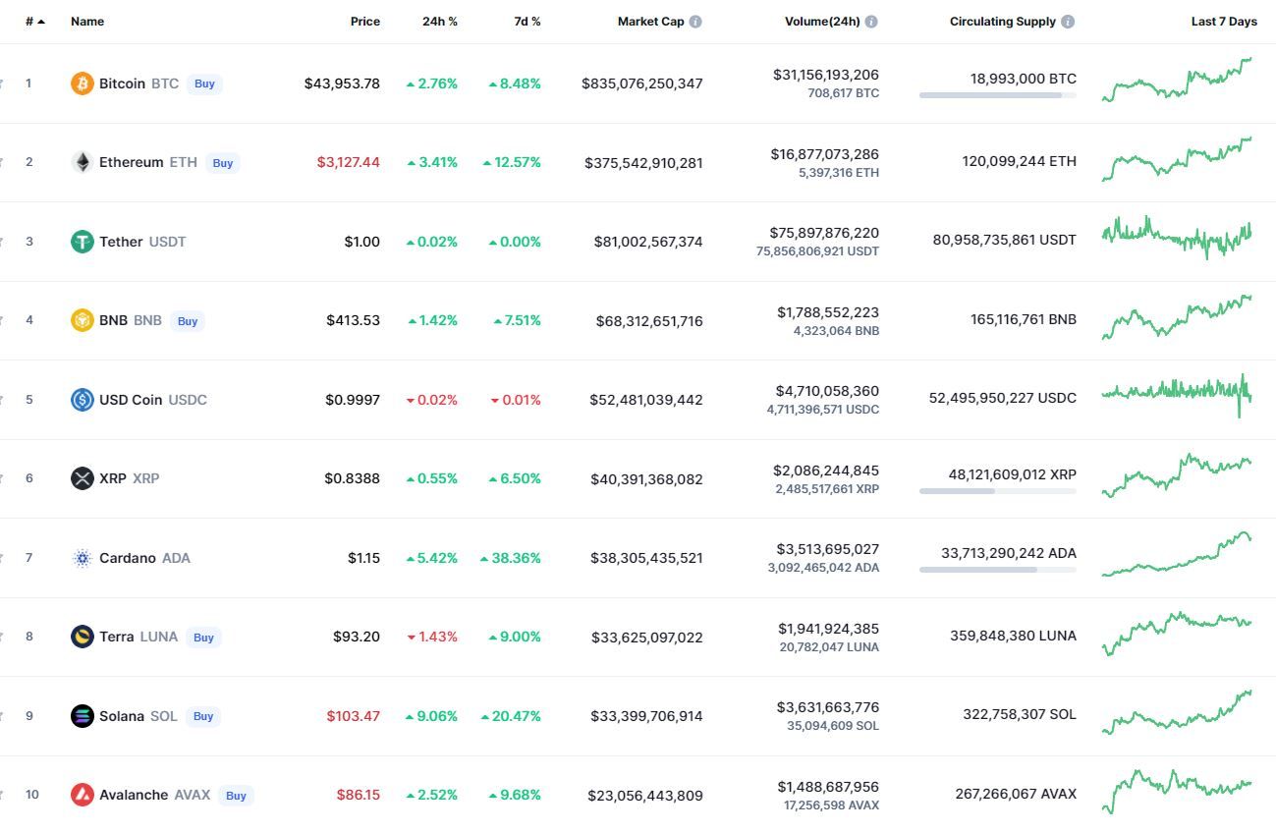Click Avalanche volume $1,488,687,956
The image size is (1276, 833).
coord(828,787)
